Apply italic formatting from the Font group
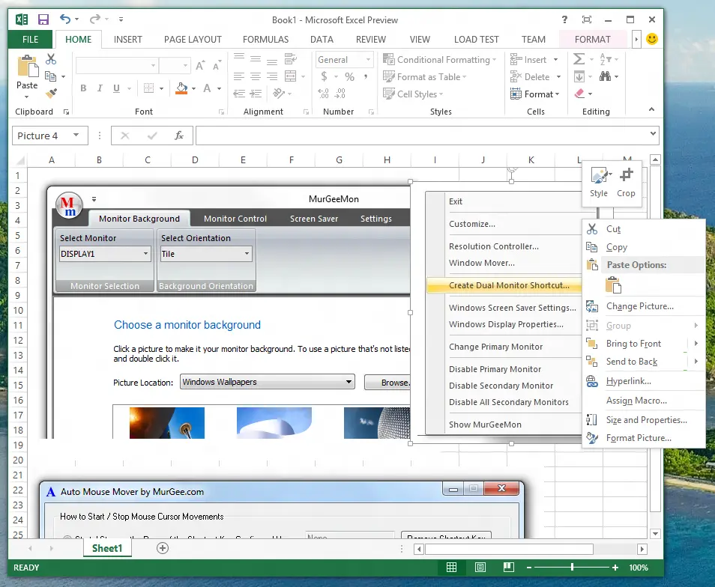The width and height of the screenshot is (715, 587). [x=99, y=88]
